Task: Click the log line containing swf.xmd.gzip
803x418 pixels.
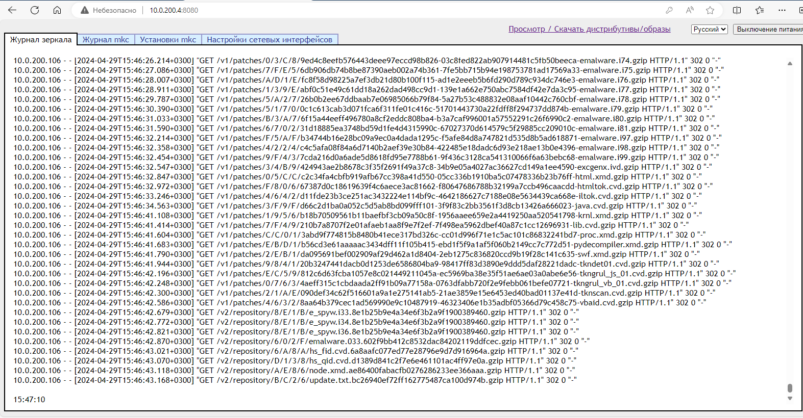Action: (x=356, y=254)
